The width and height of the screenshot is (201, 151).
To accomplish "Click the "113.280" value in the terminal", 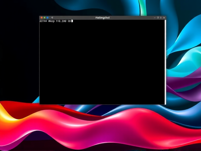I will 61,21.
